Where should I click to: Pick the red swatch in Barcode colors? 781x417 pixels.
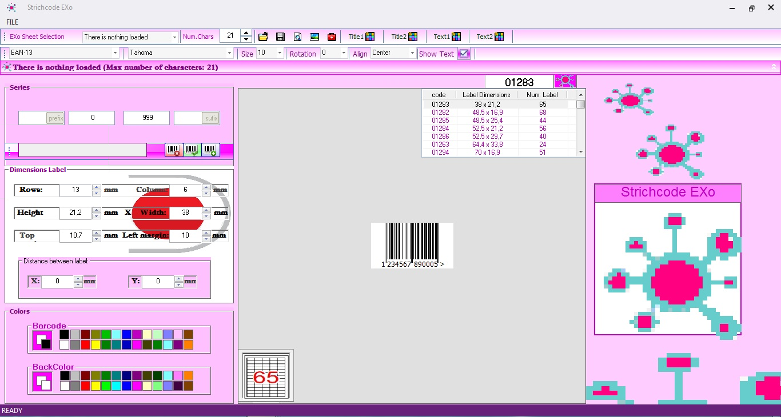(x=85, y=345)
